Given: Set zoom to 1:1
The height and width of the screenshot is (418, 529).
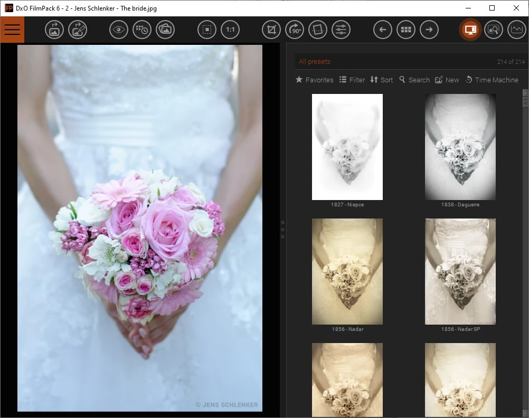Looking at the screenshot, I should [x=230, y=30].
